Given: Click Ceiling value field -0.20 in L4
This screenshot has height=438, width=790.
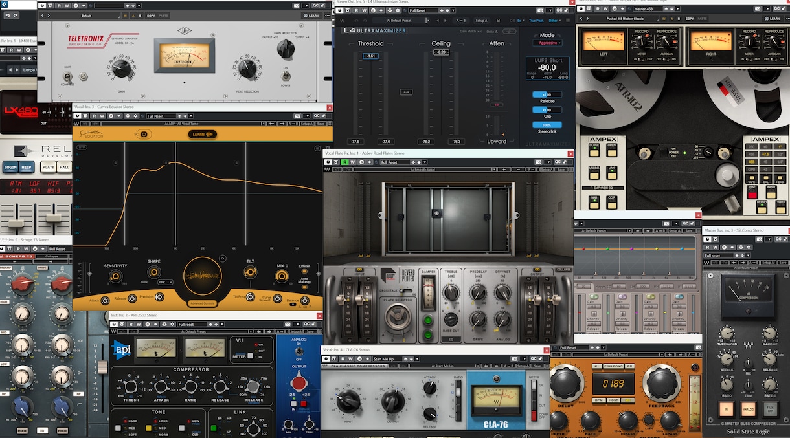Looking at the screenshot, I should (x=441, y=52).
